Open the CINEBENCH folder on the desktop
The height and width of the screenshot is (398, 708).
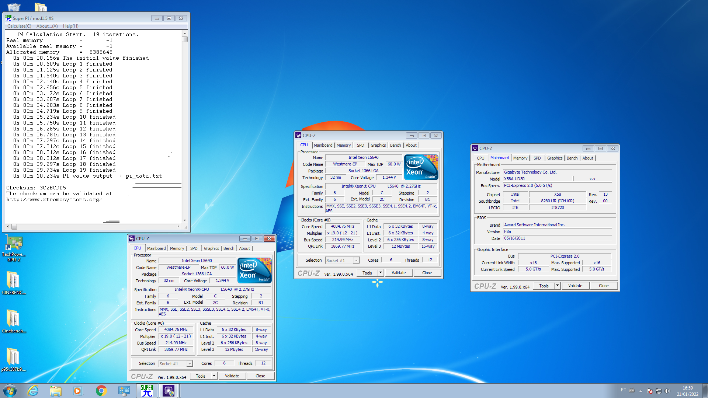click(14, 283)
